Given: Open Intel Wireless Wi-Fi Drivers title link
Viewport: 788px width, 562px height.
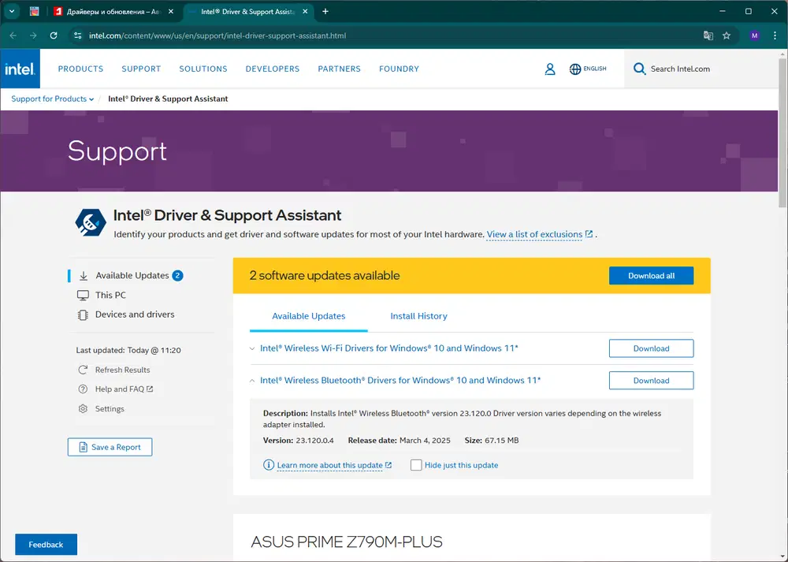Looking at the screenshot, I should (x=389, y=348).
